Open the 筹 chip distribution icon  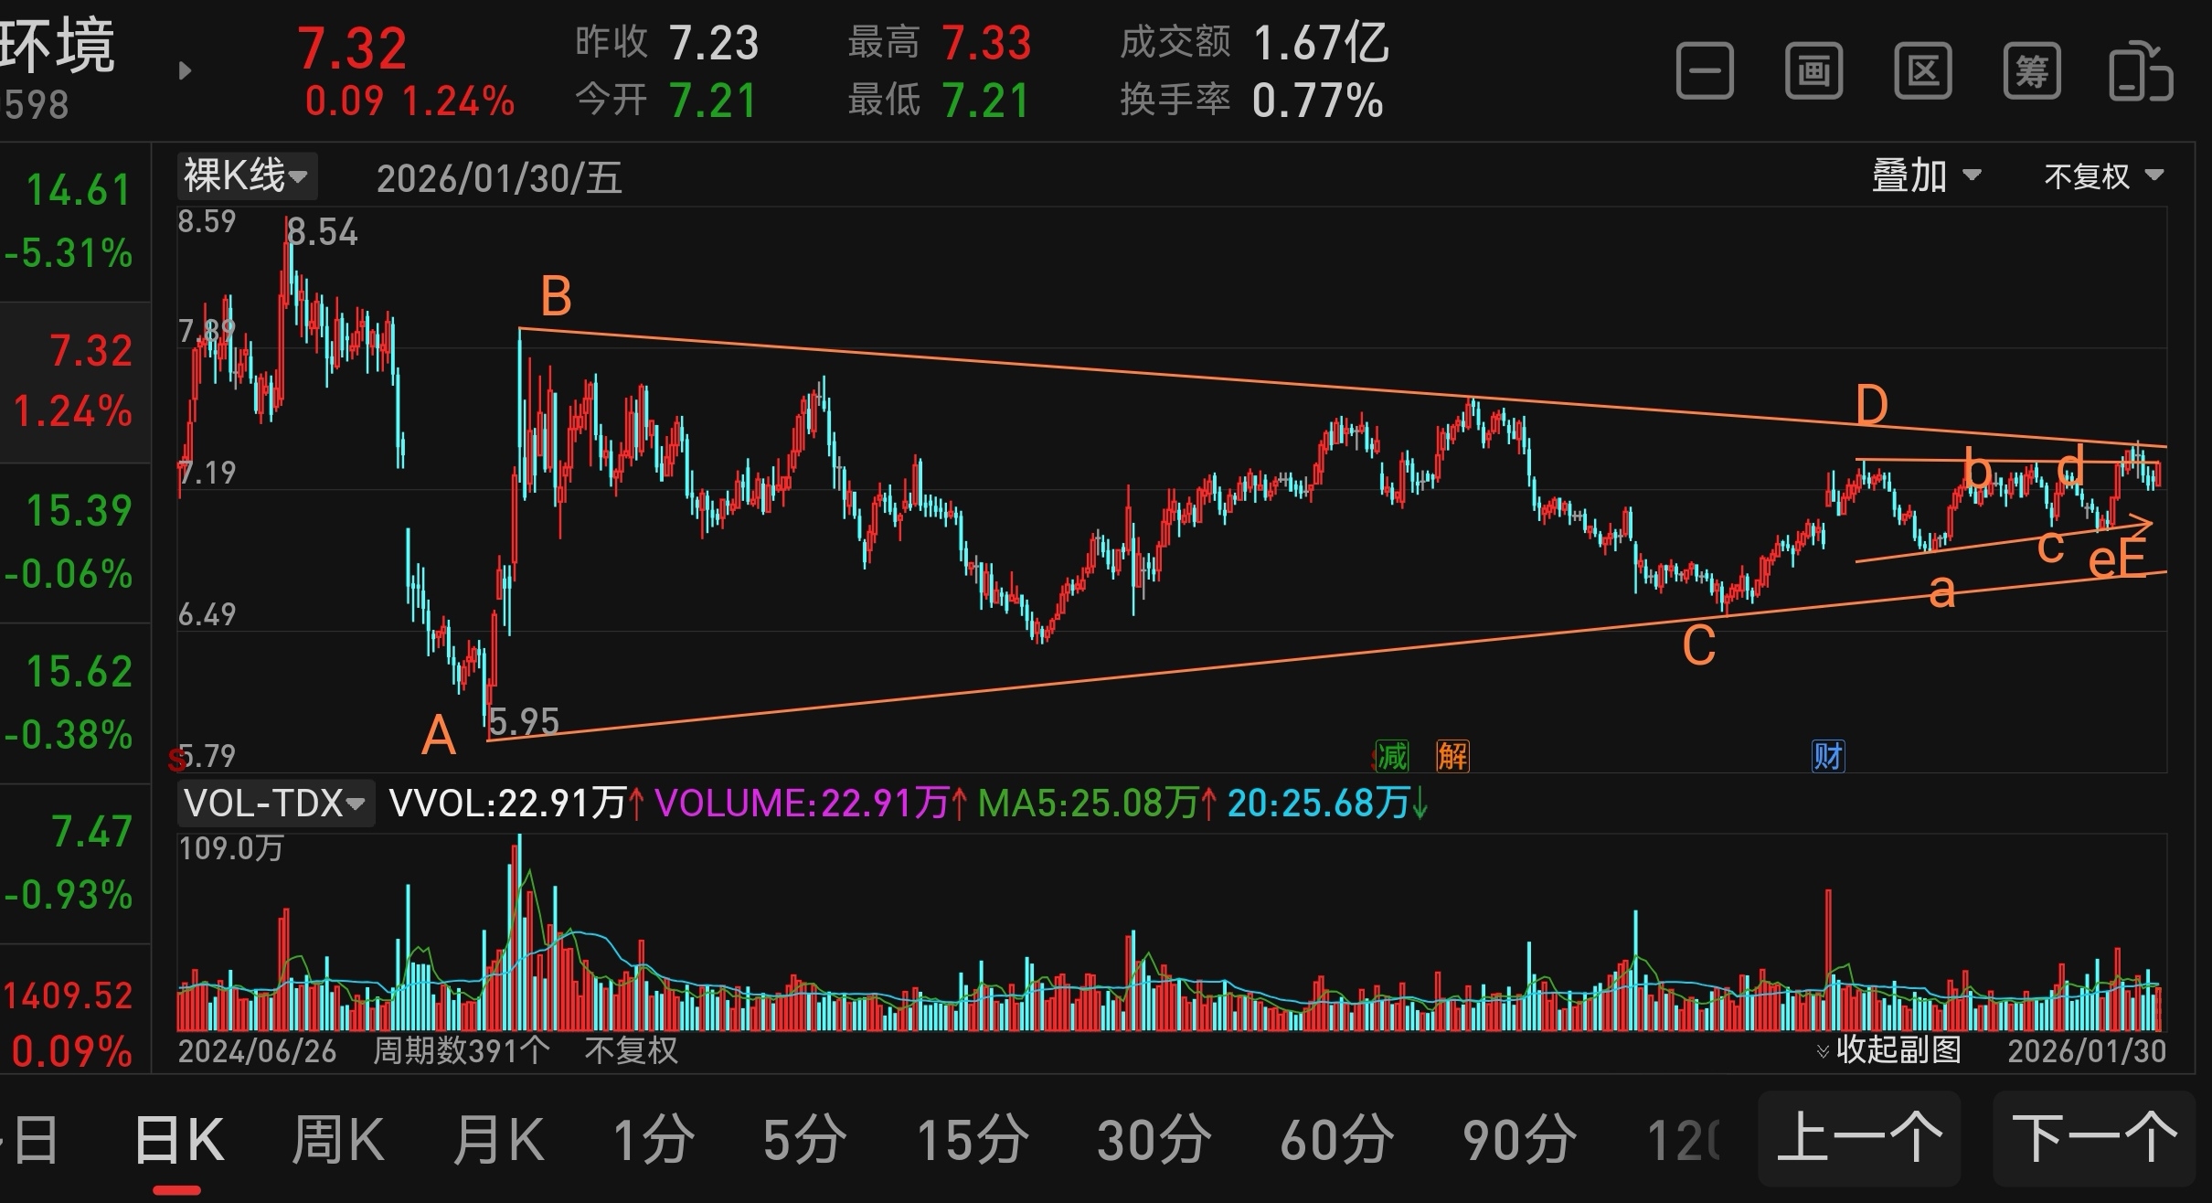[x=2031, y=71]
